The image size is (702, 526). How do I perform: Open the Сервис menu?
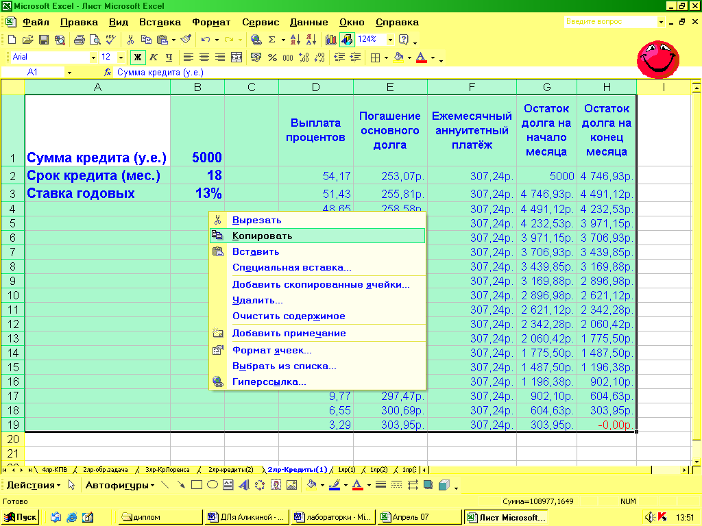coord(261,23)
